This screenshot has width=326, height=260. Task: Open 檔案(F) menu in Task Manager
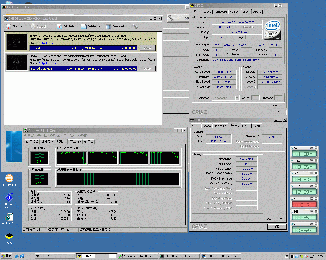tap(29, 135)
